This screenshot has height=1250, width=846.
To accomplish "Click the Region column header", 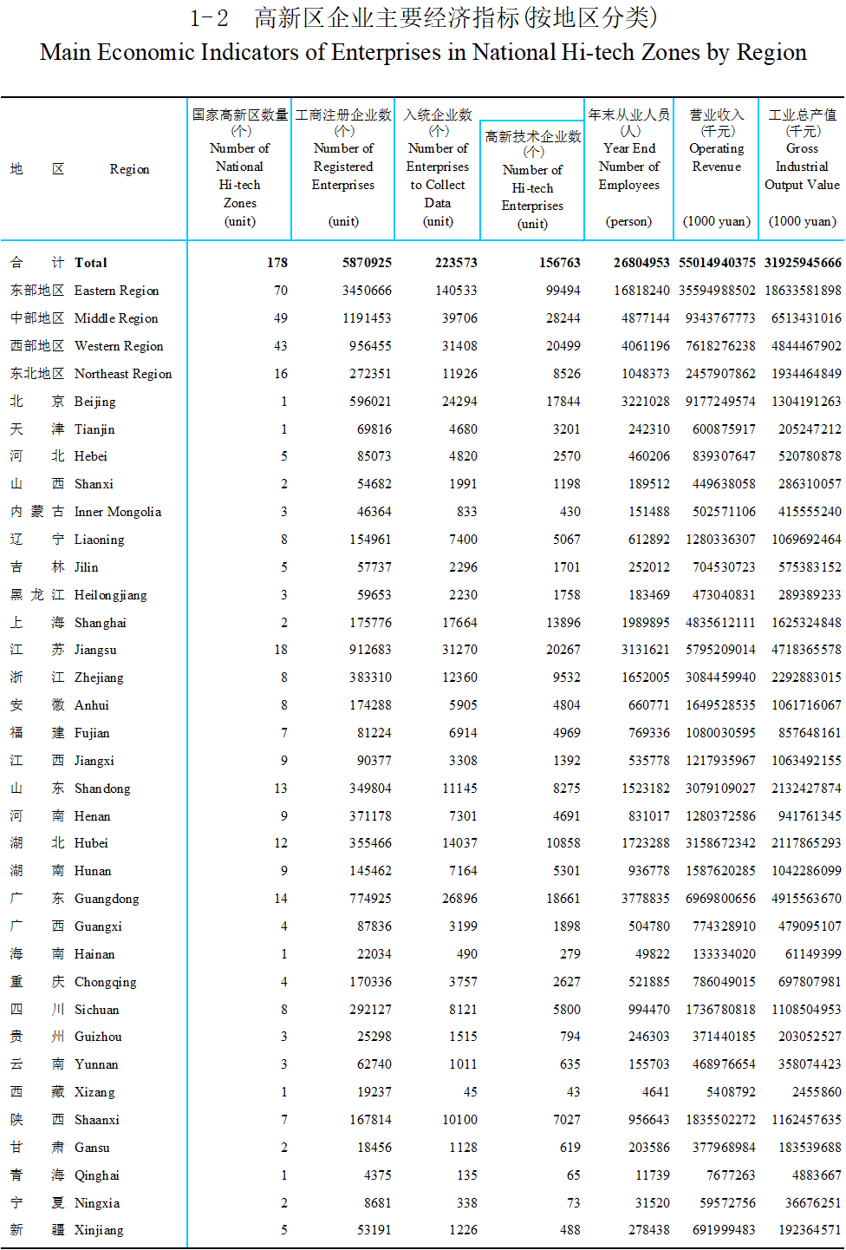I will [129, 169].
